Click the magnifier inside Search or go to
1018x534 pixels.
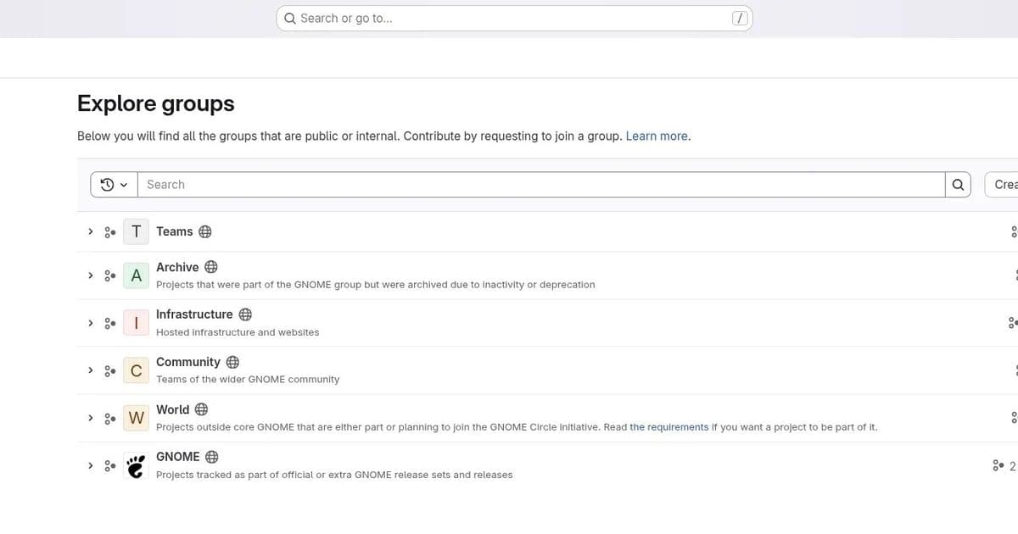(x=289, y=17)
